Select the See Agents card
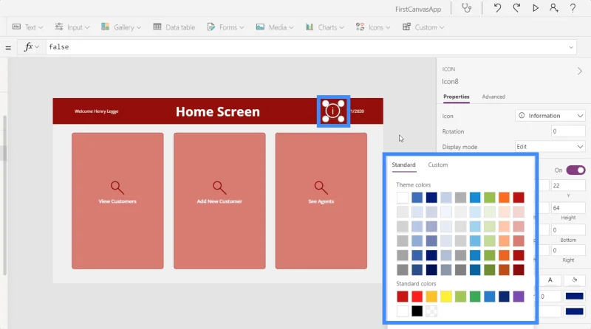The image size is (591, 329). [321, 201]
